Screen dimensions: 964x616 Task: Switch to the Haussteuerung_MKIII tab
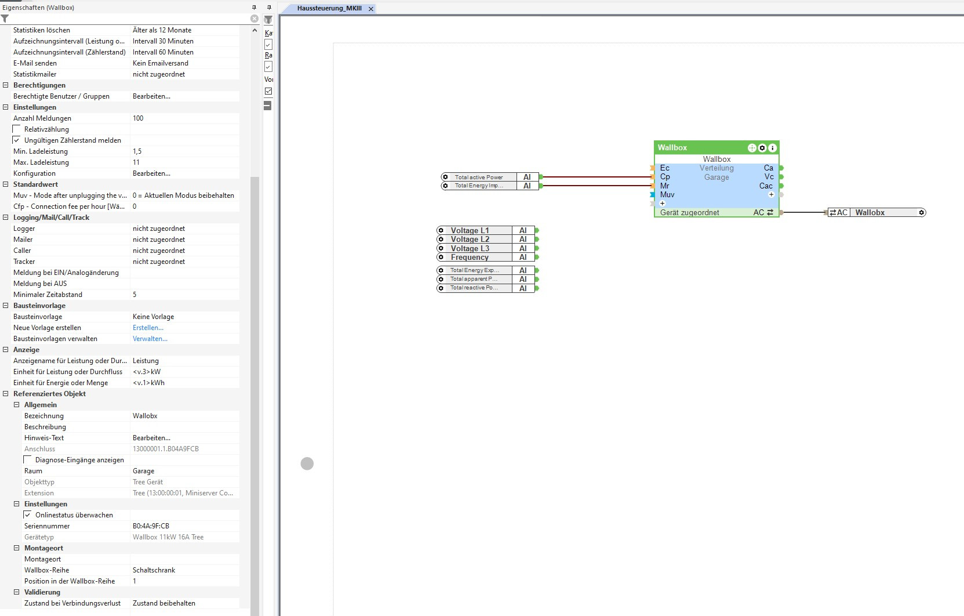(329, 8)
